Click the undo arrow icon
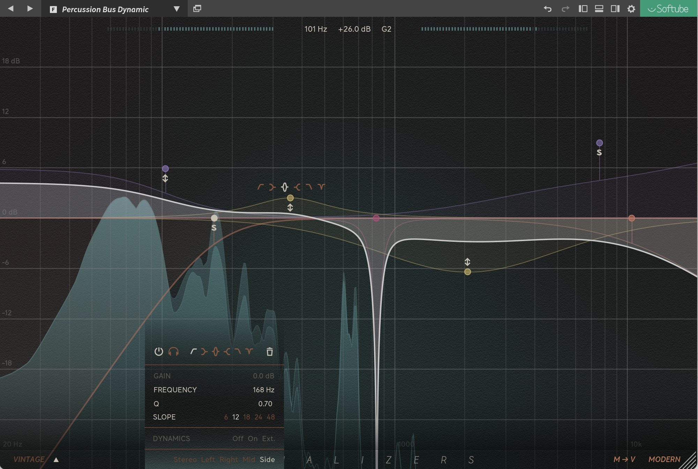Viewport: 698px width, 469px height. point(547,9)
